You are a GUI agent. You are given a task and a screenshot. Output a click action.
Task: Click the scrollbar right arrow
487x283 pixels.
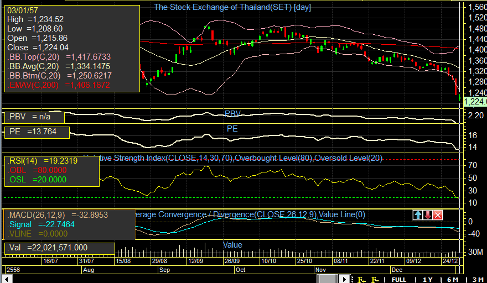tap(344, 279)
